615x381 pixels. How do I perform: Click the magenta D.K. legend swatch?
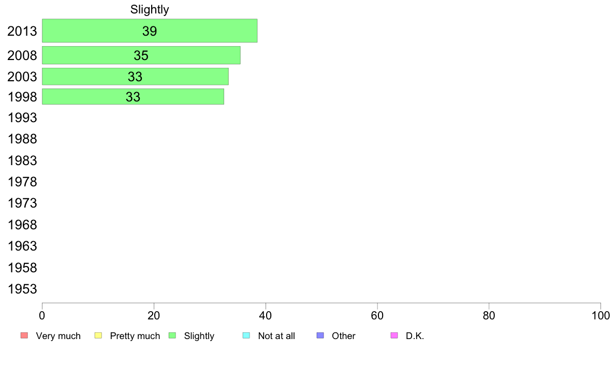tap(394, 335)
